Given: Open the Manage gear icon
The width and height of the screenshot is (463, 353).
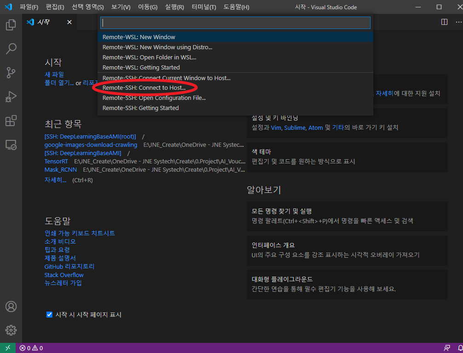Looking at the screenshot, I should [x=11, y=330].
